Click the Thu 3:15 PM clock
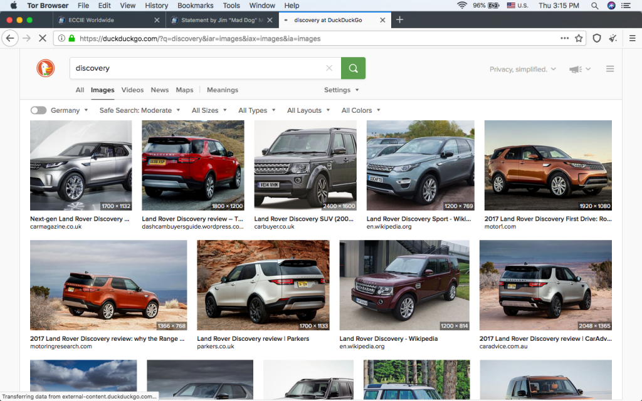The width and height of the screenshot is (642, 401). (x=559, y=5)
